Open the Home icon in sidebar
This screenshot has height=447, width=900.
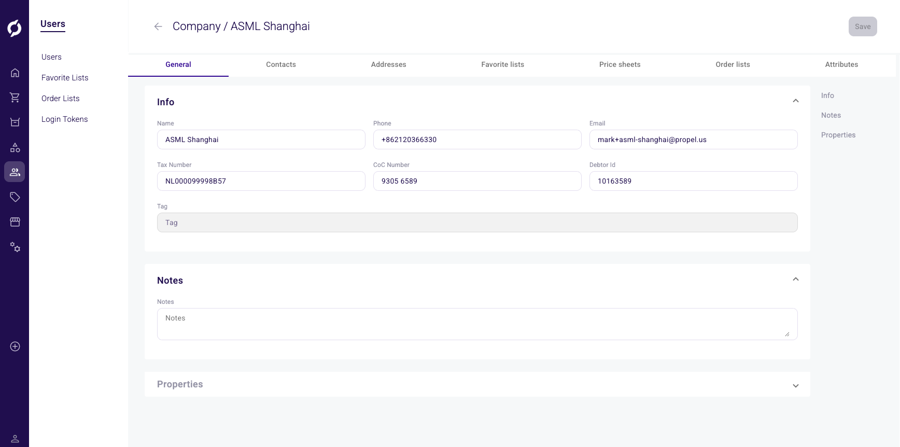pyautogui.click(x=15, y=73)
